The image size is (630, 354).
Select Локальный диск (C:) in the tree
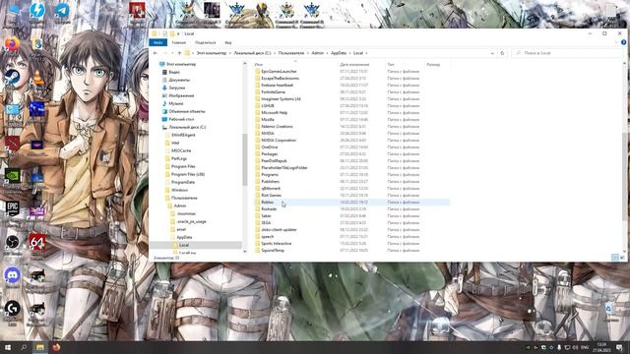tap(187, 127)
